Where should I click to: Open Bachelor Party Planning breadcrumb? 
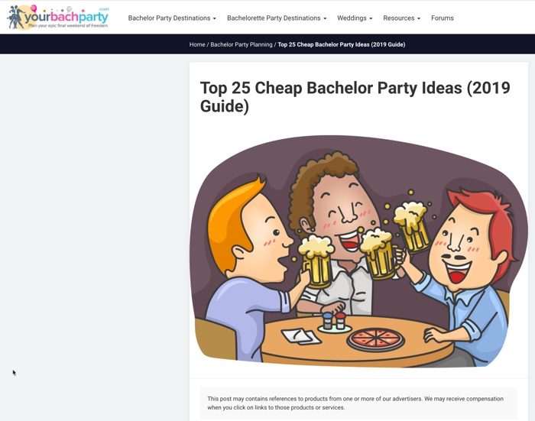coord(242,44)
